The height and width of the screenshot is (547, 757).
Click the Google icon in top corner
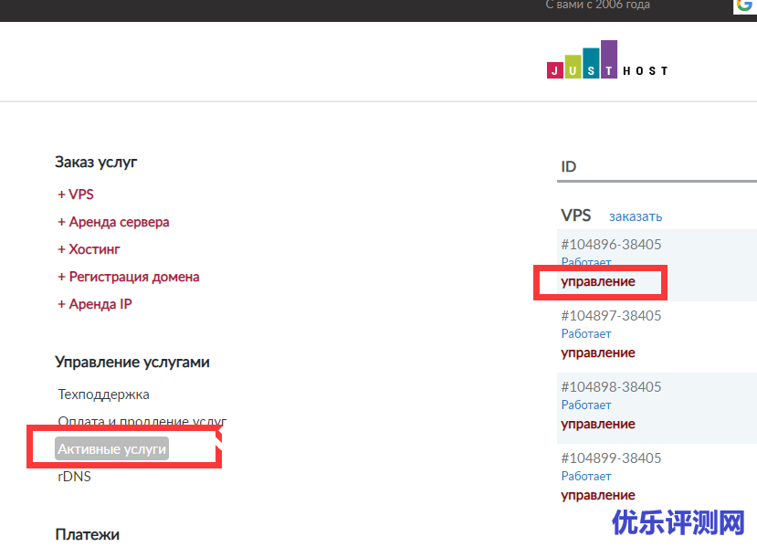(744, 5)
